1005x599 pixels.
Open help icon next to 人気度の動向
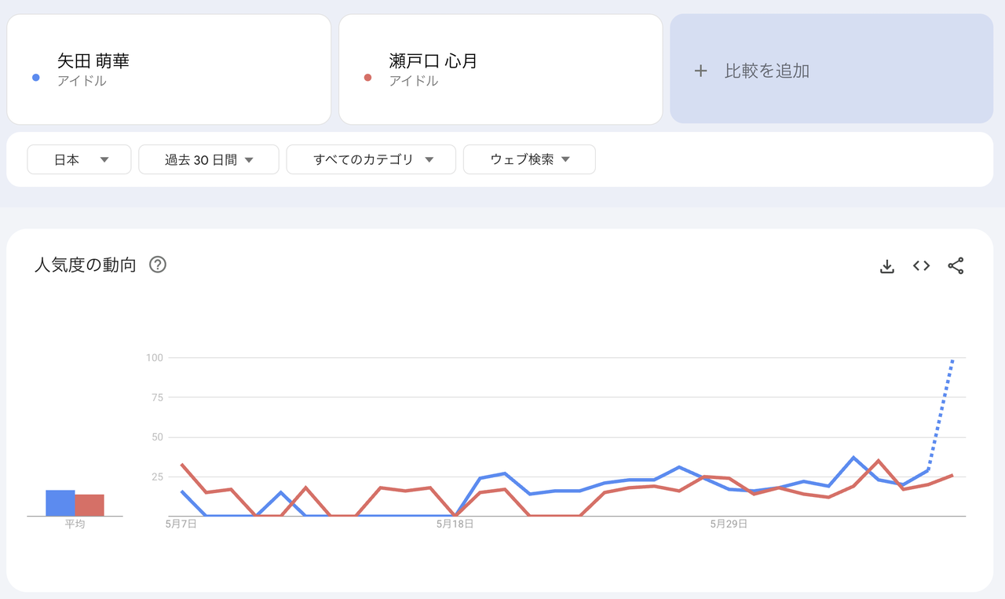(x=158, y=265)
